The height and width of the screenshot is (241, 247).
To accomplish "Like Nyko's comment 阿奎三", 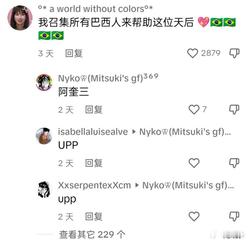I will pos(194,109).
